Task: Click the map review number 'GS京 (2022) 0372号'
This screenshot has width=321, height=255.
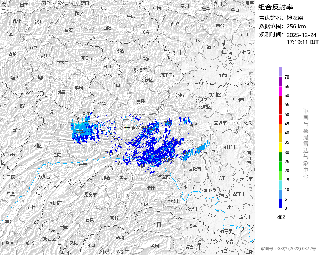Action: (297, 249)
